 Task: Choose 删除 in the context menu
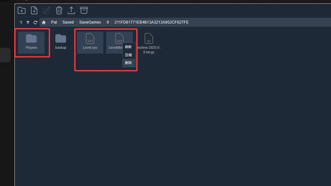pos(128,63)
